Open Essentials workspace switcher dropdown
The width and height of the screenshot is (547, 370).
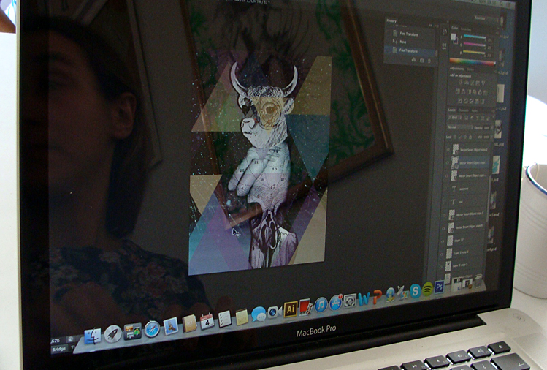click(486, 18)
